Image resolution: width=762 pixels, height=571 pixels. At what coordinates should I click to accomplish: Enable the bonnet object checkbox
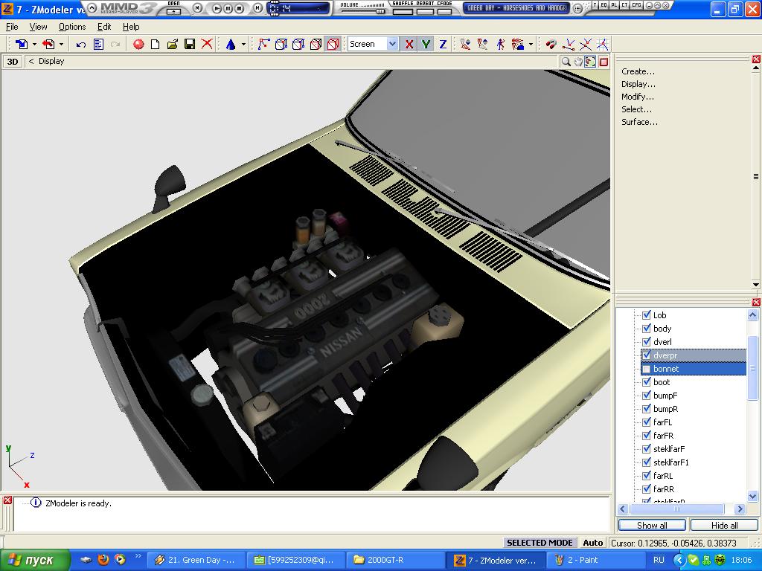(647, 369)
